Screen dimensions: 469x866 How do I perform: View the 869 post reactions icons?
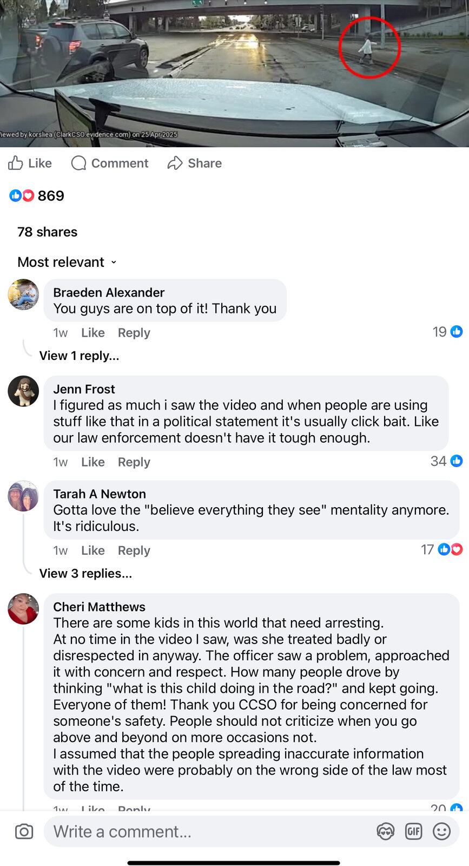[22, 196]
